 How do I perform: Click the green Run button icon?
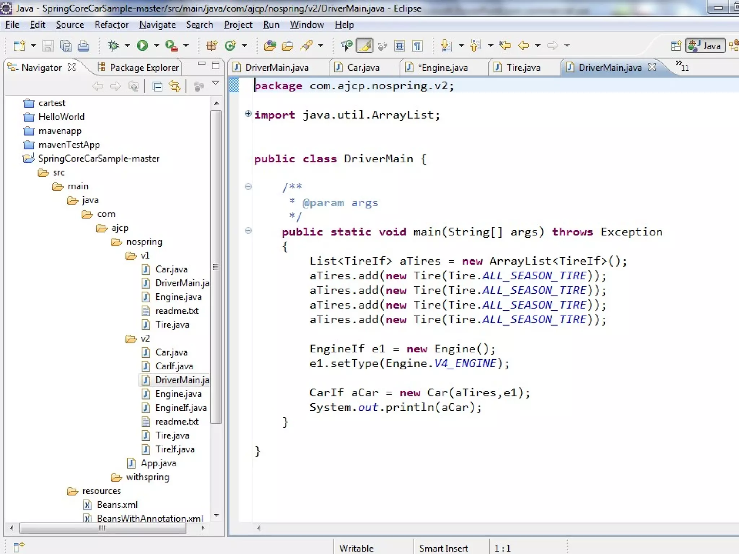click(x=142, y=45)
